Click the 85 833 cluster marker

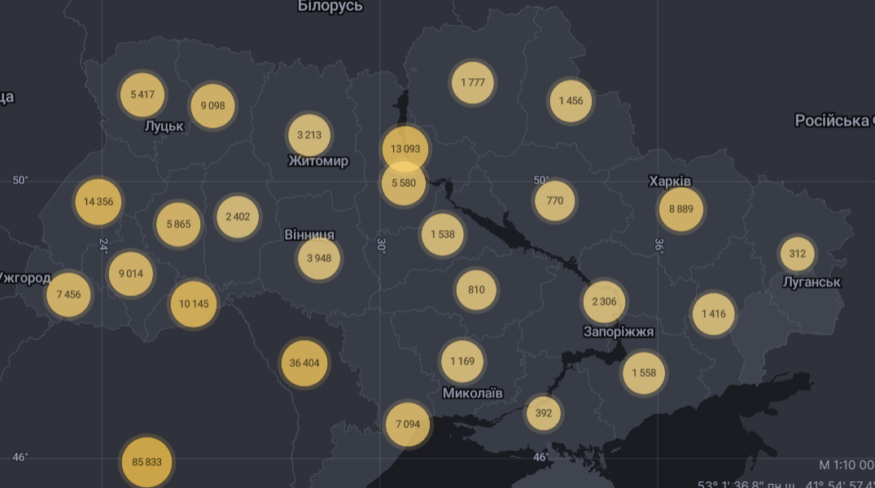[147, 461]
